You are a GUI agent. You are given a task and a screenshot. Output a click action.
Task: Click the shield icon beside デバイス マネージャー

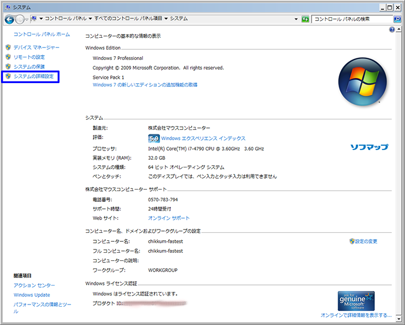point(8,48)
